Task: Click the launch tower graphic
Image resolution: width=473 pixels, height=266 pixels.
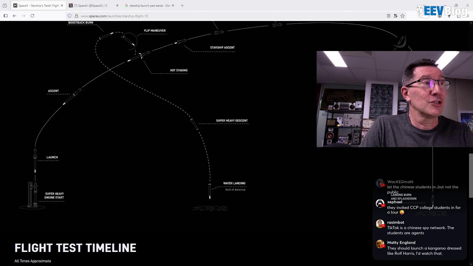Action: point(33,194)
